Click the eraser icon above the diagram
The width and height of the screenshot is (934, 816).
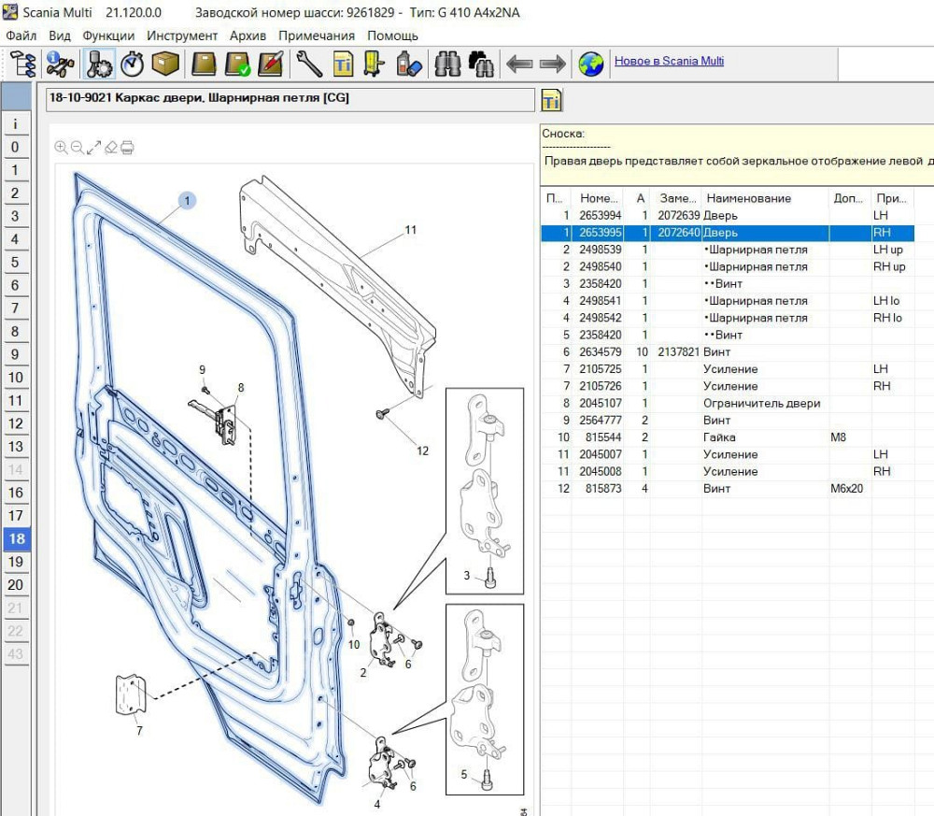click(111, 147)
